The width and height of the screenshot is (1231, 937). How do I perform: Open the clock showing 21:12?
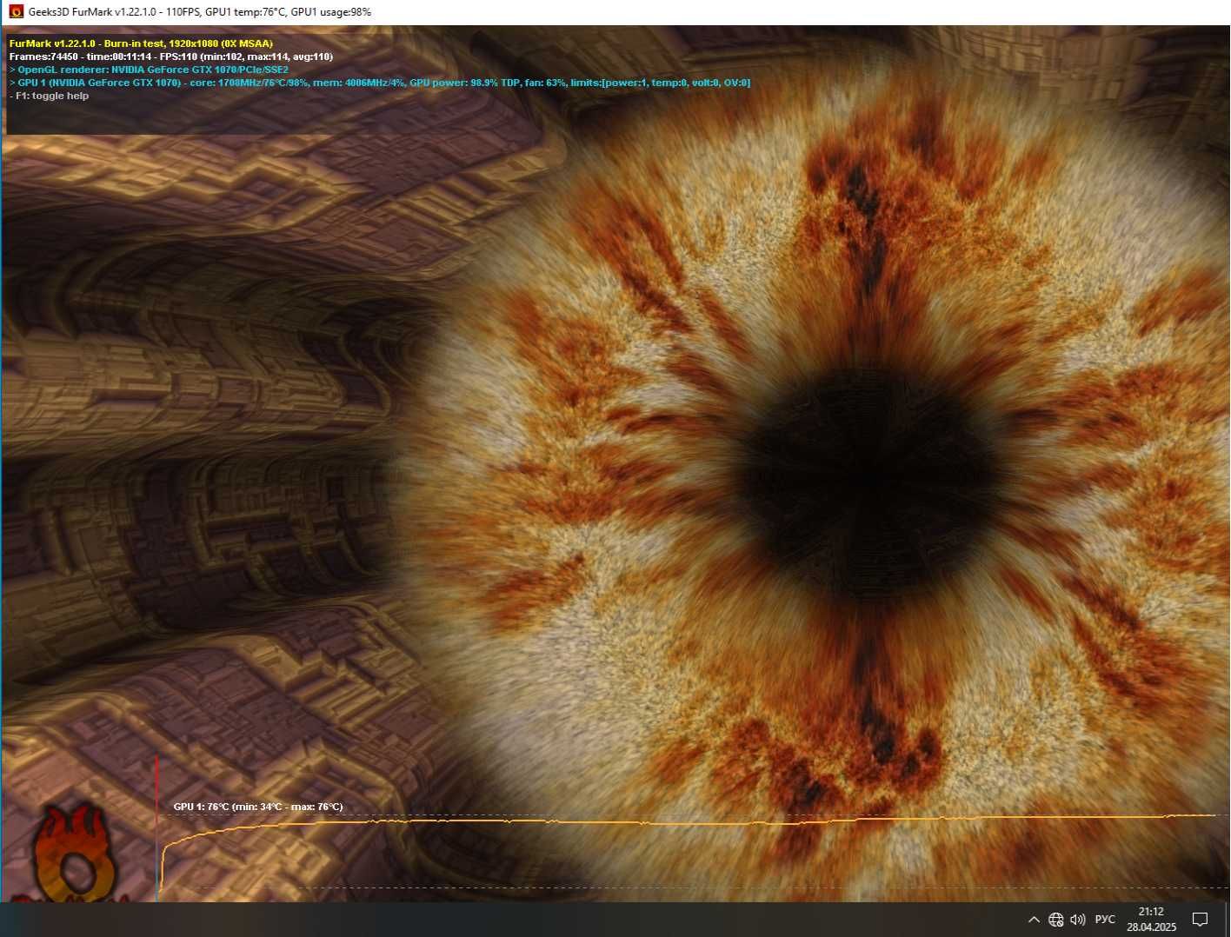click(x=1151, y=912)
